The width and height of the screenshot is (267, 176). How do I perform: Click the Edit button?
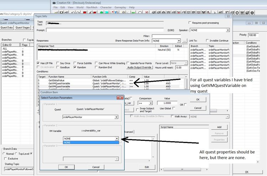coord(147,167)
